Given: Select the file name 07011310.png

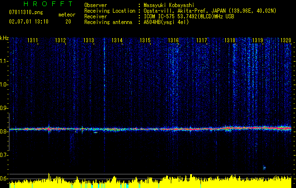Looking at the screenshot, I should pos(26,13).
